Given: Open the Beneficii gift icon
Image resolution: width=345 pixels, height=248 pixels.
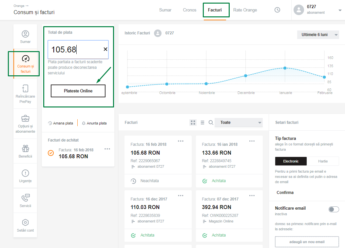Looking at the screenshot, I should [25, 148].
